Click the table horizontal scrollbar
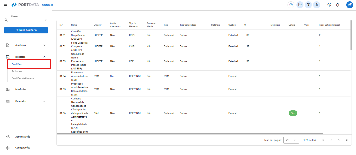 (190, 134)
